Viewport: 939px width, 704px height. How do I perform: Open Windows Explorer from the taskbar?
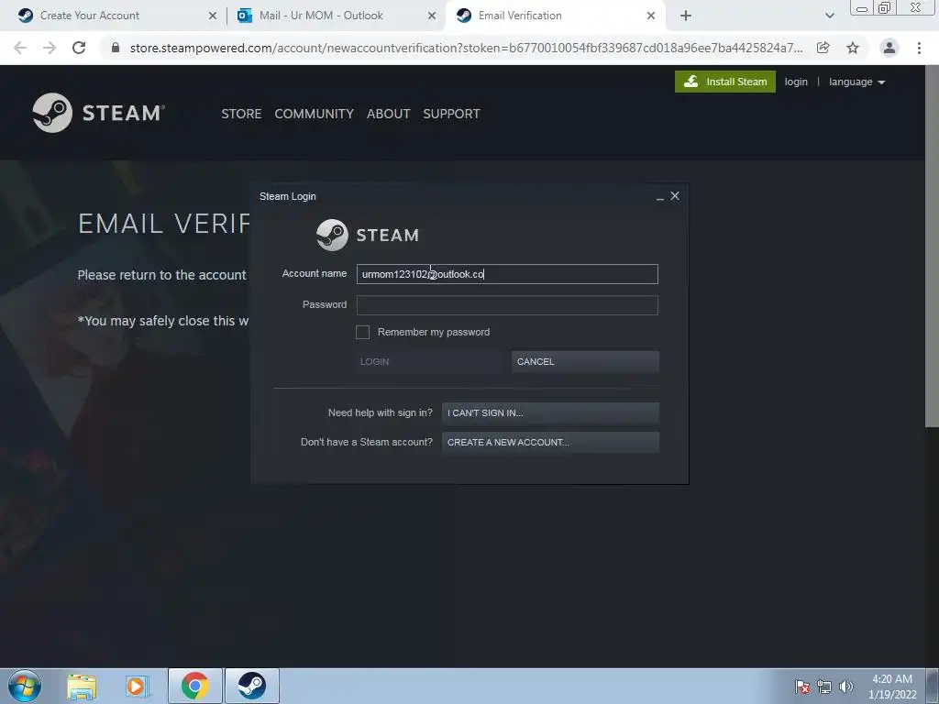(82, 686)
